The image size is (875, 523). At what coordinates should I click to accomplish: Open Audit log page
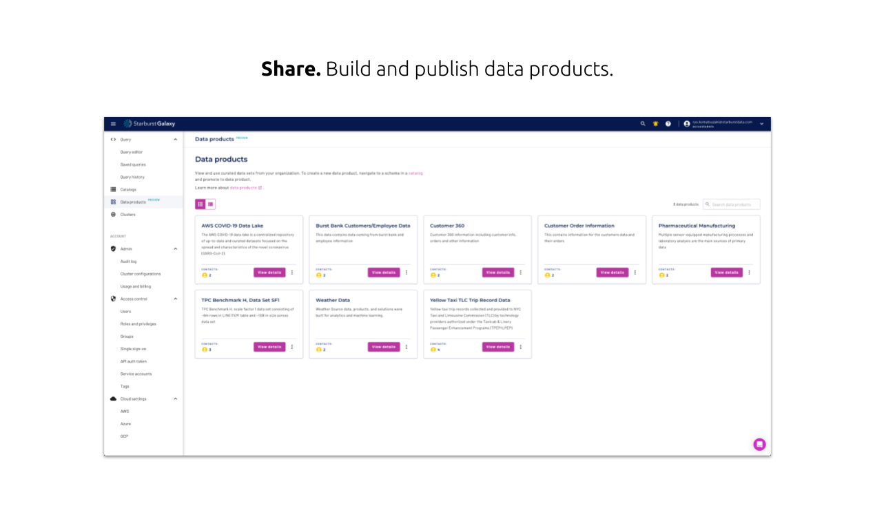[128, 261]
